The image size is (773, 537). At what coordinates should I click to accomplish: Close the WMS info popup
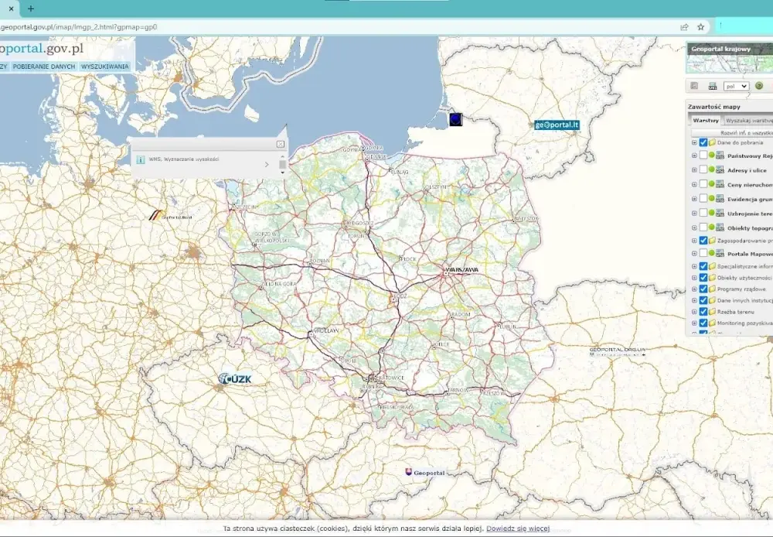pyautogui.click(x=281, y=144)
